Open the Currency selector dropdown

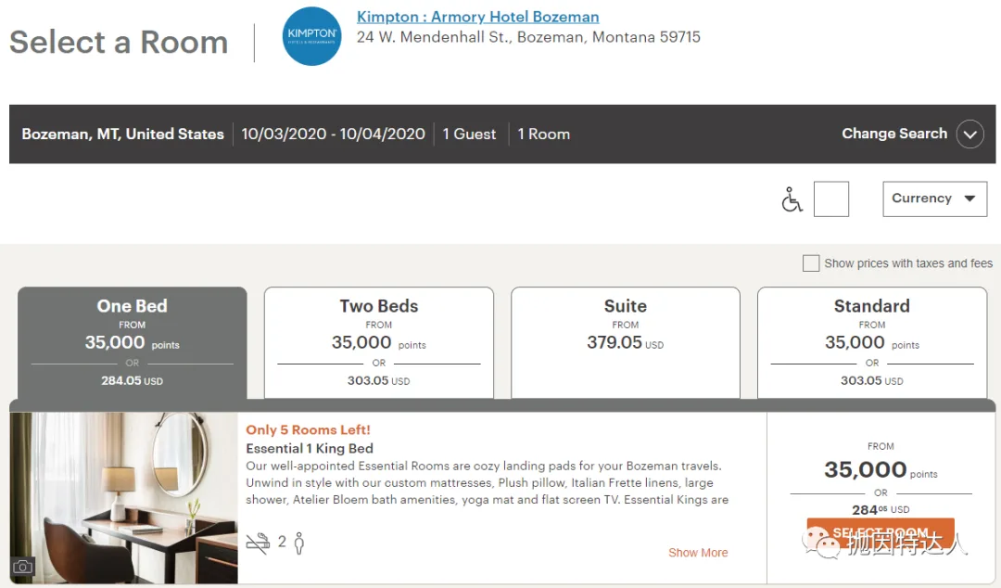934,198
